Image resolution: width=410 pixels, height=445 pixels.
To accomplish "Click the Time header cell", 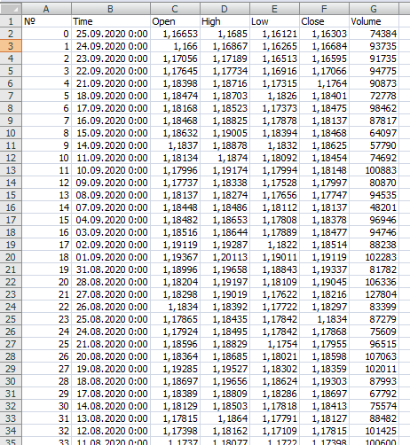I will (x=111, y=21).
